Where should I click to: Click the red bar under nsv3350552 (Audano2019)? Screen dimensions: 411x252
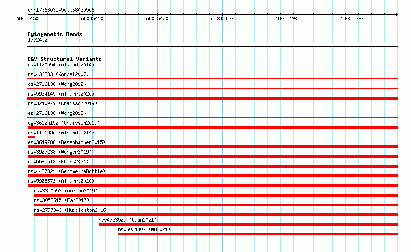click(x=216, y=195)
